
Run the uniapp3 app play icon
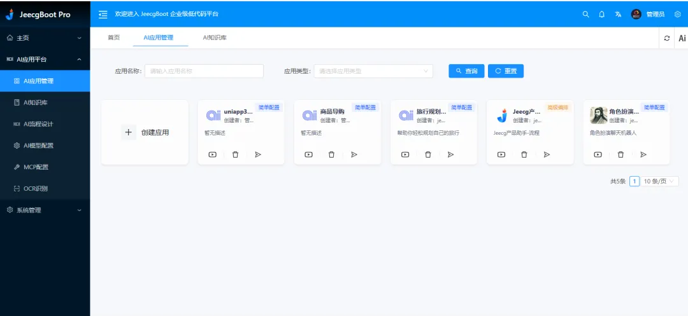pyautogui.click(x=212, y=155)
